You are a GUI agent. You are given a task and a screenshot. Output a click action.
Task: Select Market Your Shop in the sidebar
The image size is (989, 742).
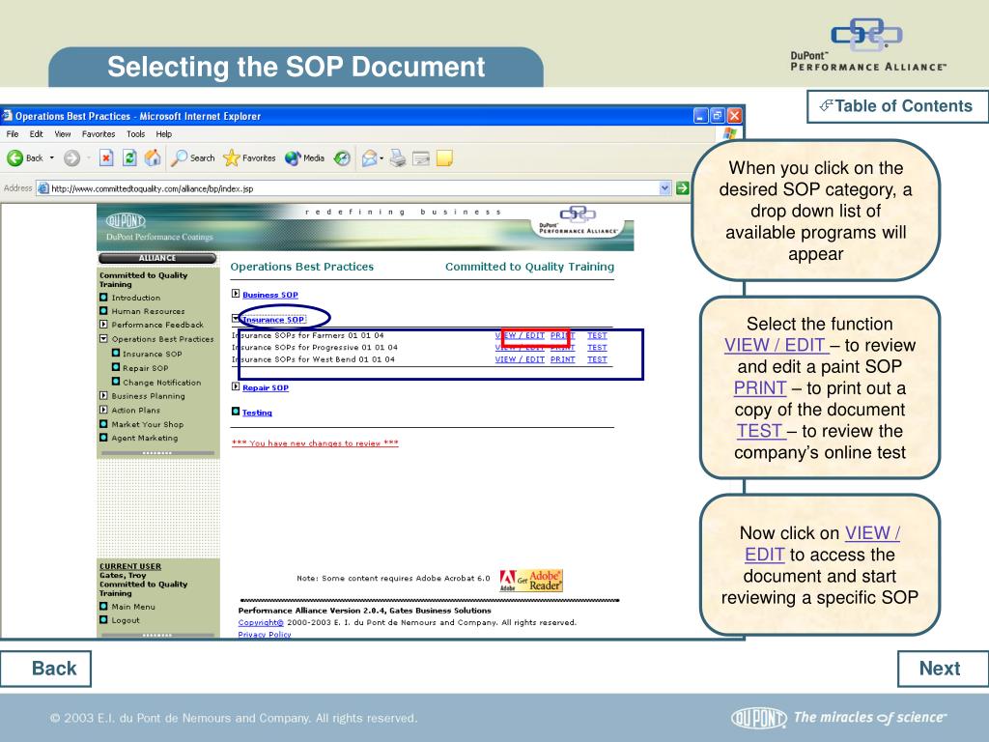pos(148,425)
